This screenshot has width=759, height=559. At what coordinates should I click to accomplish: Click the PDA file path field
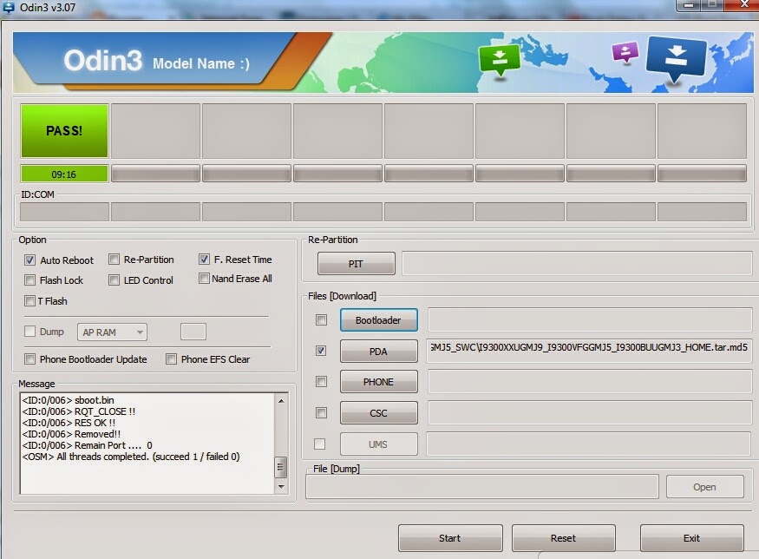click(x=589, y=351)
